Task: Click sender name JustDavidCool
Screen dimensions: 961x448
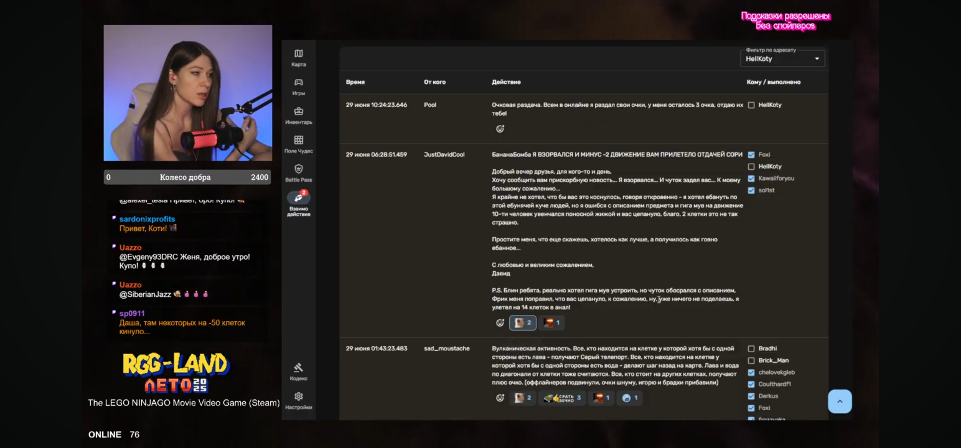Action: pyautogui.click(x=444, y=154)
